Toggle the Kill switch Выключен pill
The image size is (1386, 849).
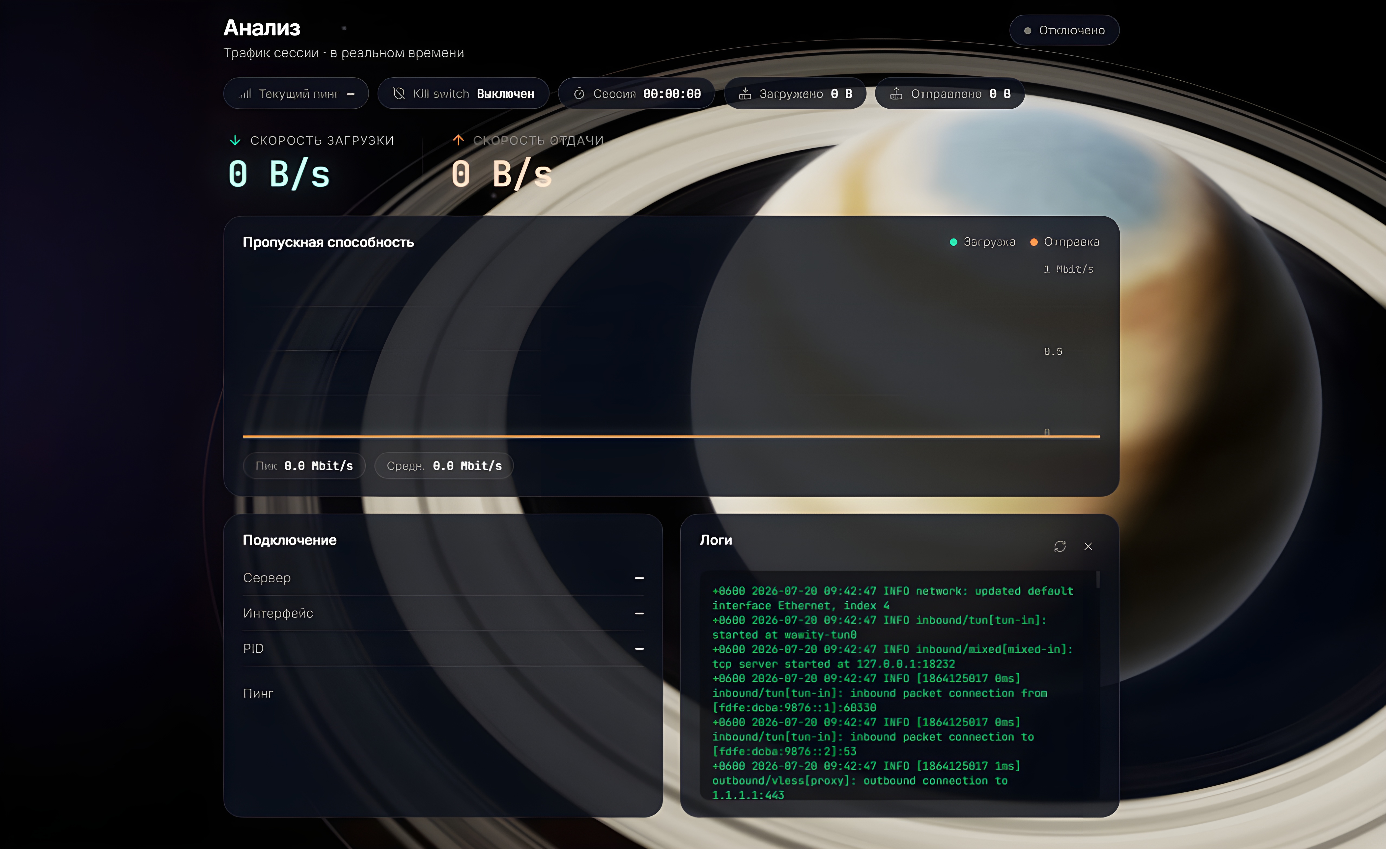coord(463,93)
